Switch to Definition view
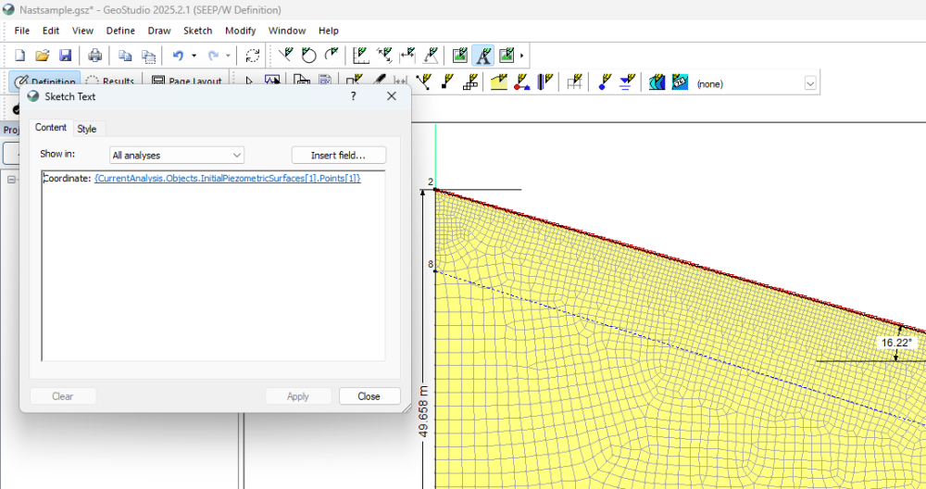Viewport: 926px width, 489px height. coord(45,81)
